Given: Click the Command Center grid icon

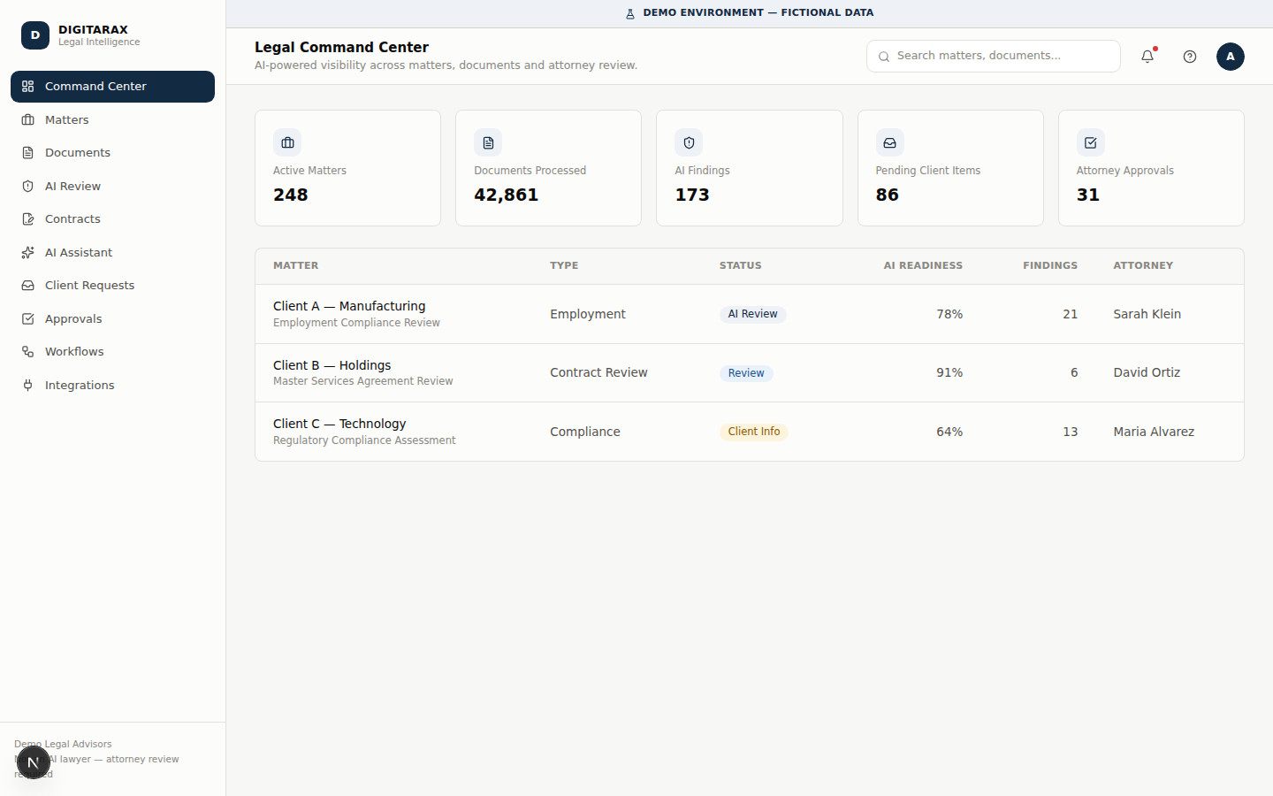Looking at the screenshot, I should pyautogui.click(x=28, y=87).
